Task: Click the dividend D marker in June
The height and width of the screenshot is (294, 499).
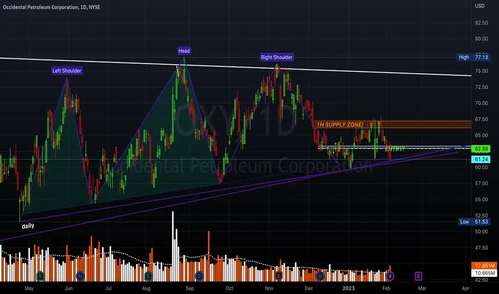Action: click(80, 276)
